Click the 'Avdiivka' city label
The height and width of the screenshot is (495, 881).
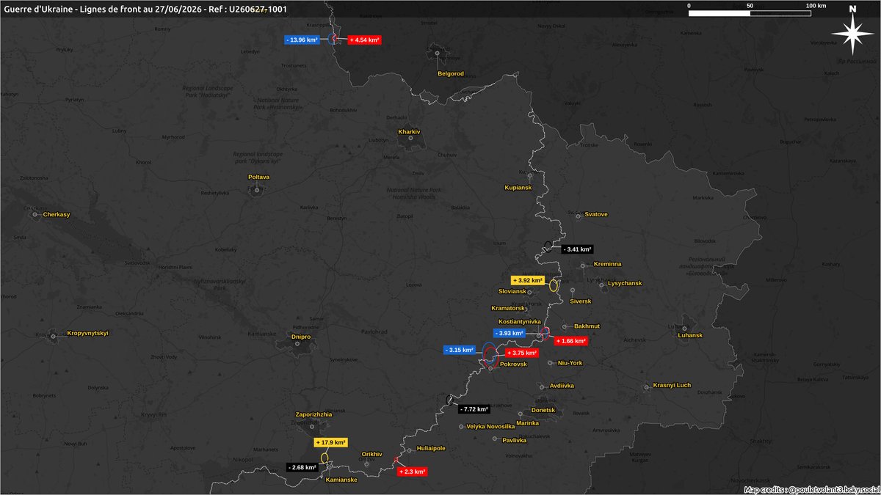coord(562,386)
